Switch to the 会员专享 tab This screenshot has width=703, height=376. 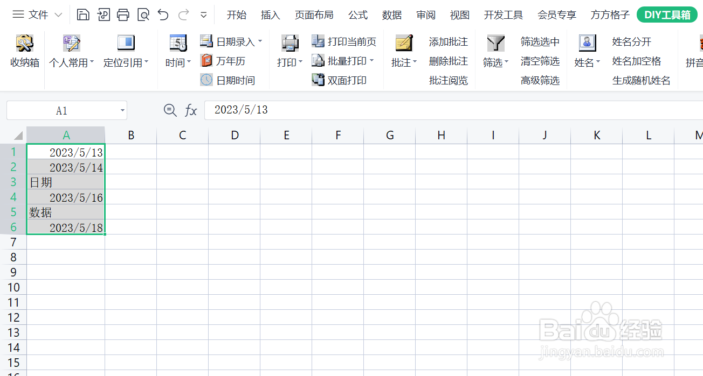click(x=557, y=15)
